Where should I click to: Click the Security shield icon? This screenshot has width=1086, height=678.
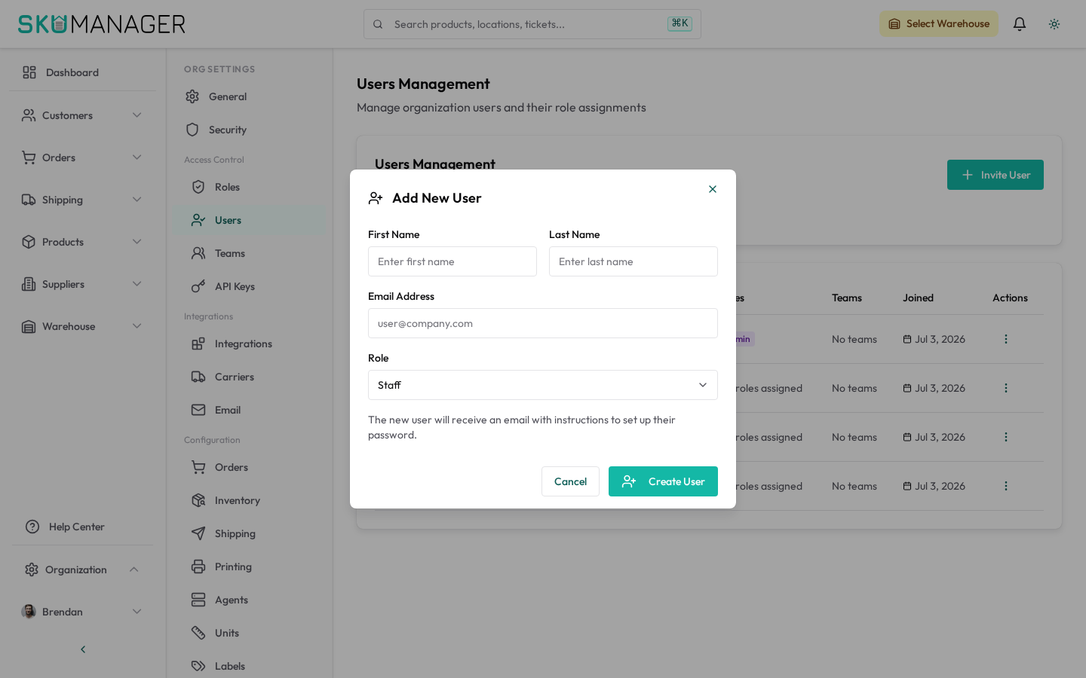point(192,130)
